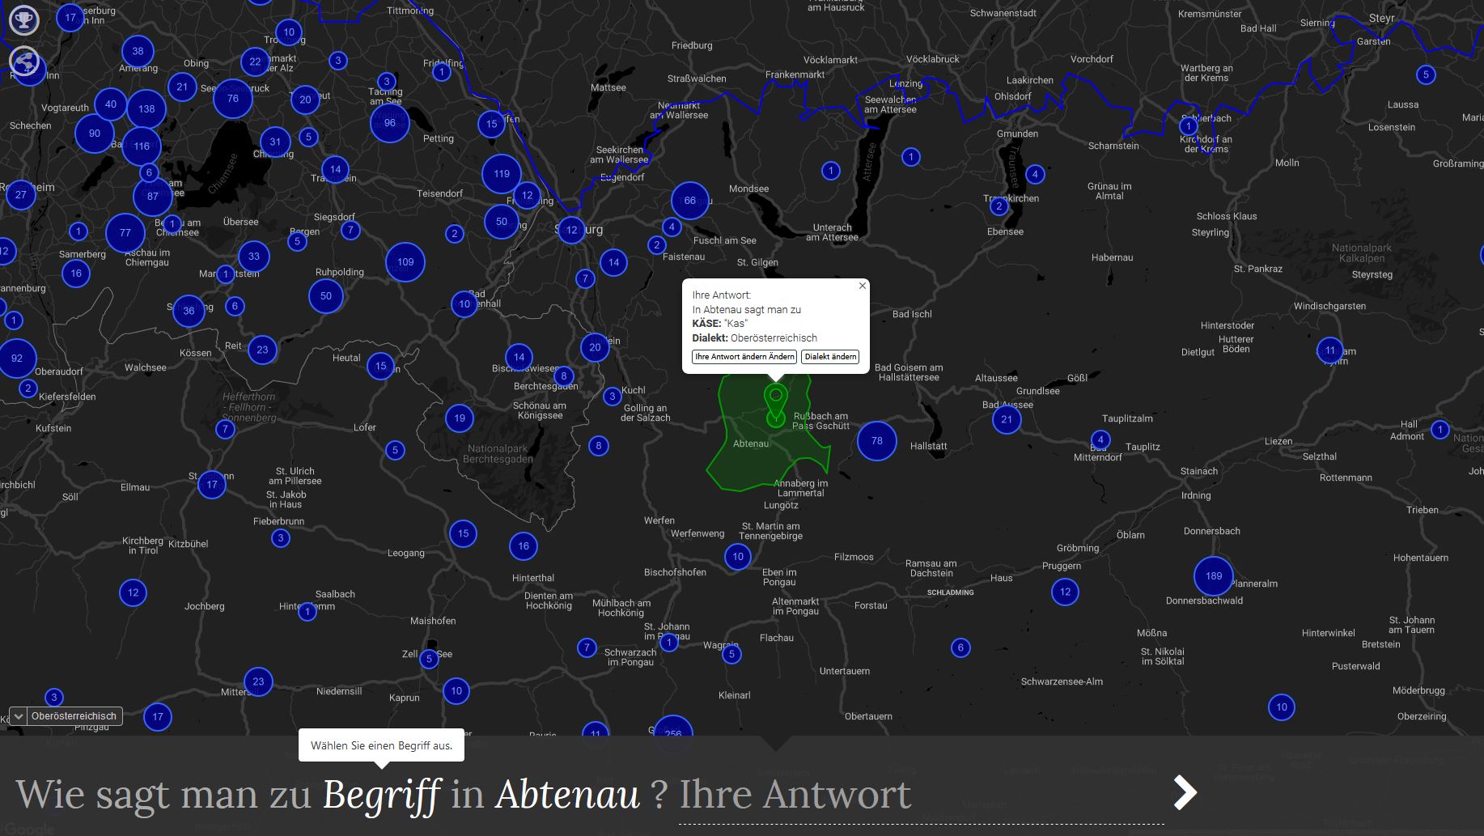Click cluster marker 66 near Mondsee

click(689, 201)
